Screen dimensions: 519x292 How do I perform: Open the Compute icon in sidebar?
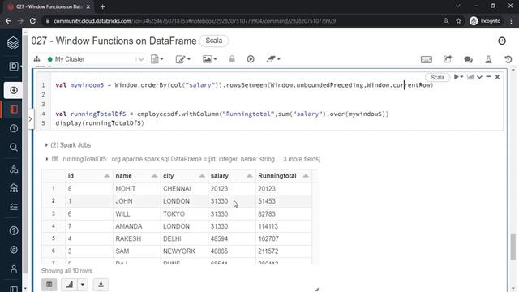[x=14, y=188]
